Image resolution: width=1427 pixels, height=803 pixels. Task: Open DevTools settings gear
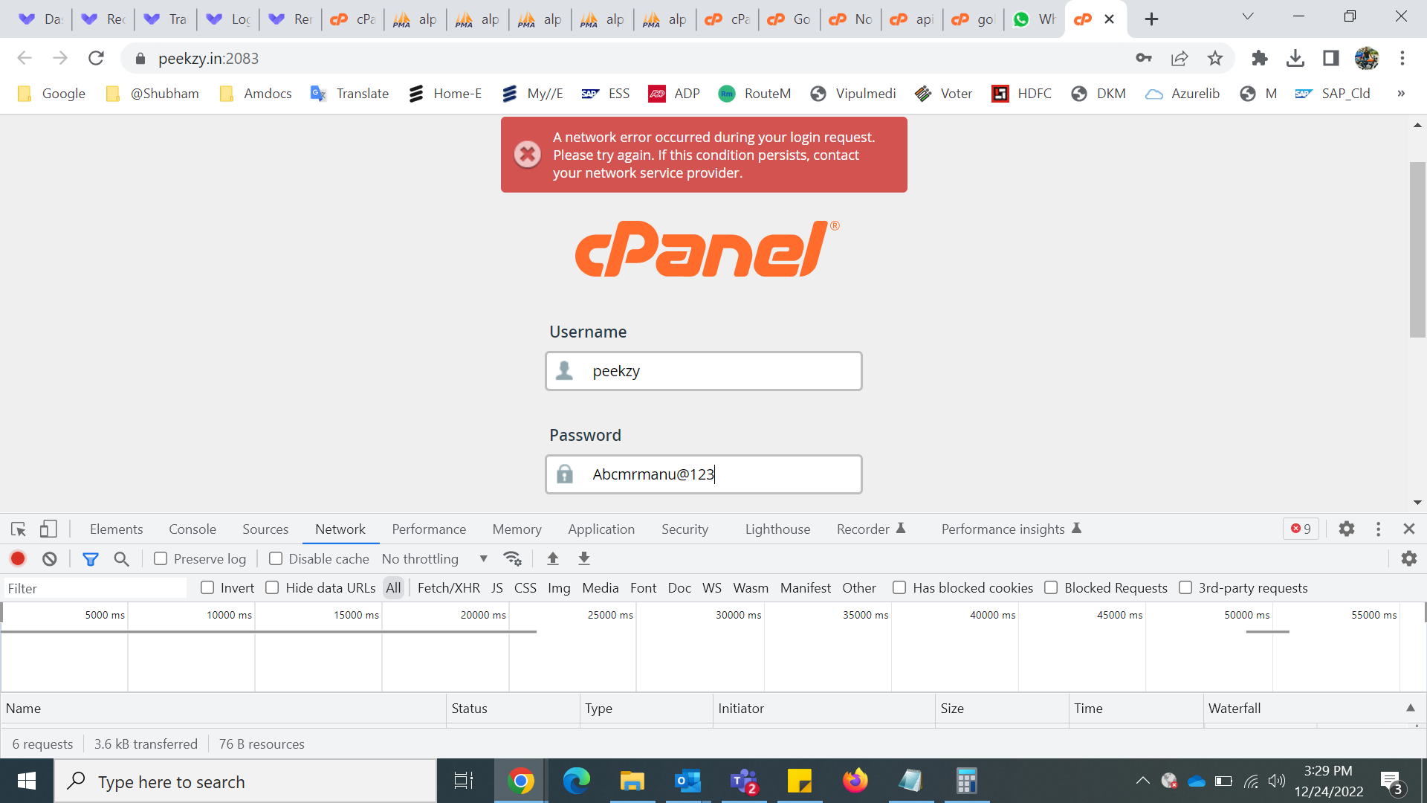1347,529
